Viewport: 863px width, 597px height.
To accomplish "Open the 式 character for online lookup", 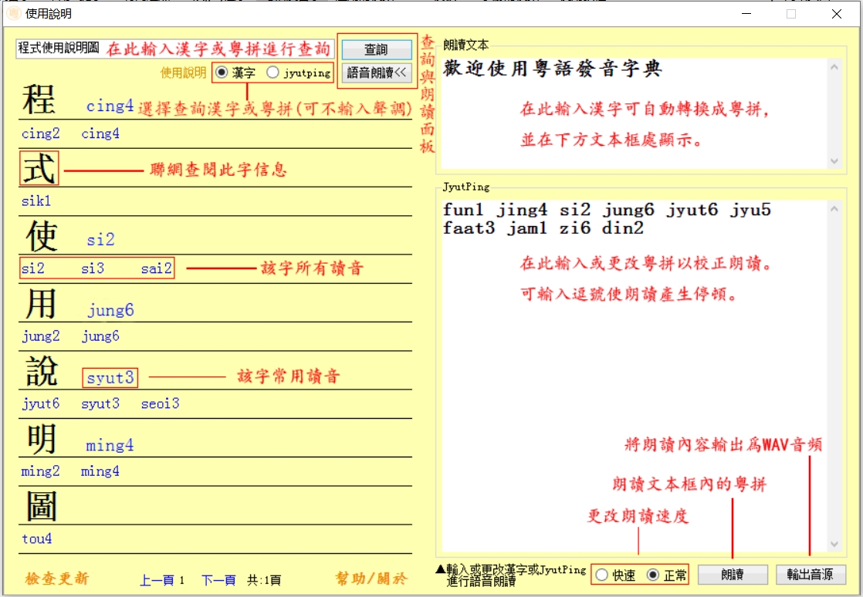I will pos(39,168).
